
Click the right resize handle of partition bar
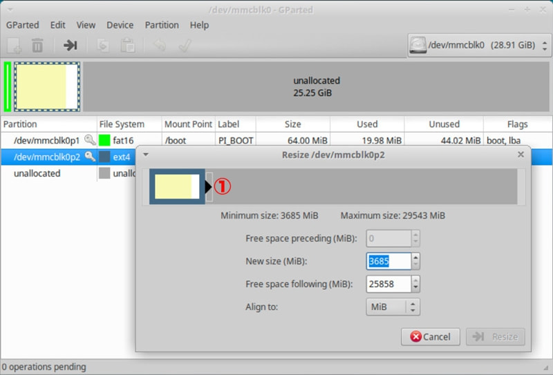[x=209, y=186]
